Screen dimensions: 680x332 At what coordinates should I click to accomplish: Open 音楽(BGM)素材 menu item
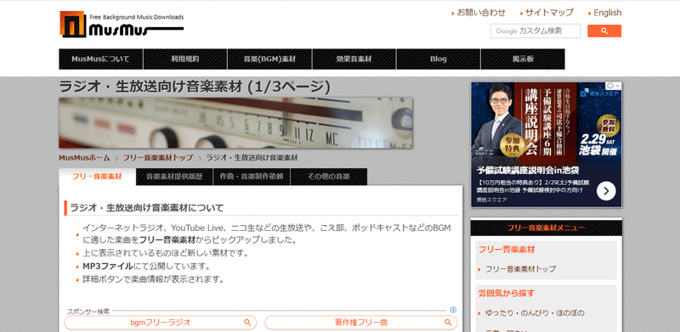[x=269, y=59]
